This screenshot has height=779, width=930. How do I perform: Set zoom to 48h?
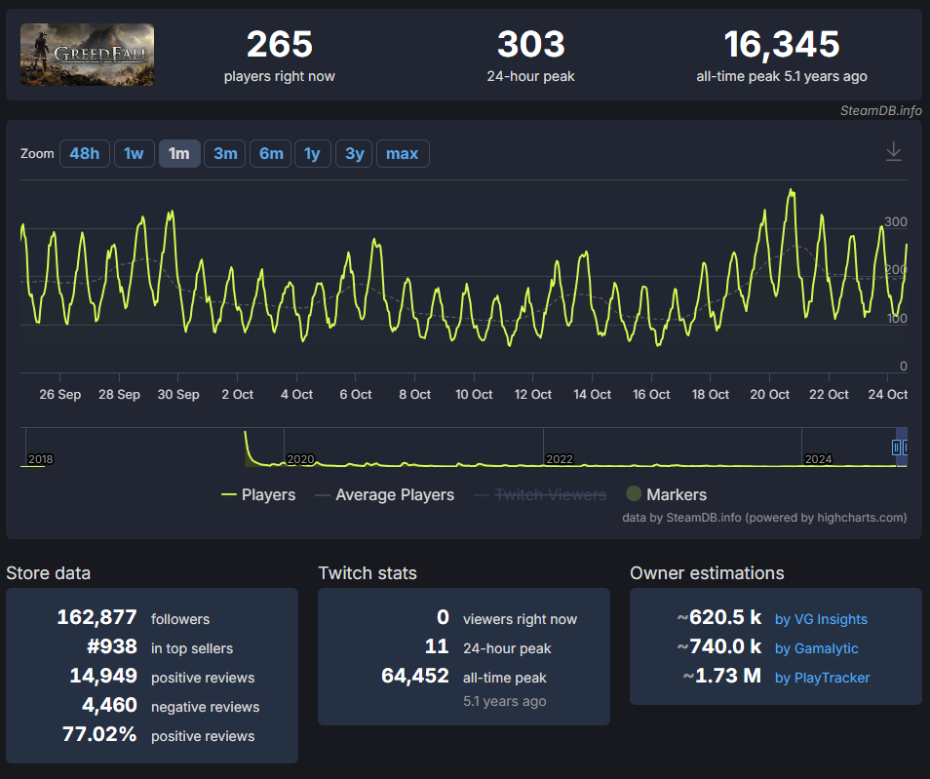click(x=84, y=154)
